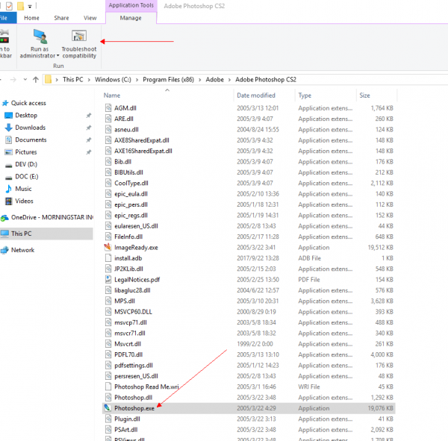This screenshot has height=441, width=448.
Task: Sort by the Size column header
Action: (x=364, y=96)
